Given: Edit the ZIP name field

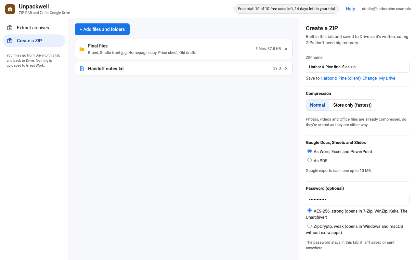Looking at the screenshot, I should (x=357, y=67).
